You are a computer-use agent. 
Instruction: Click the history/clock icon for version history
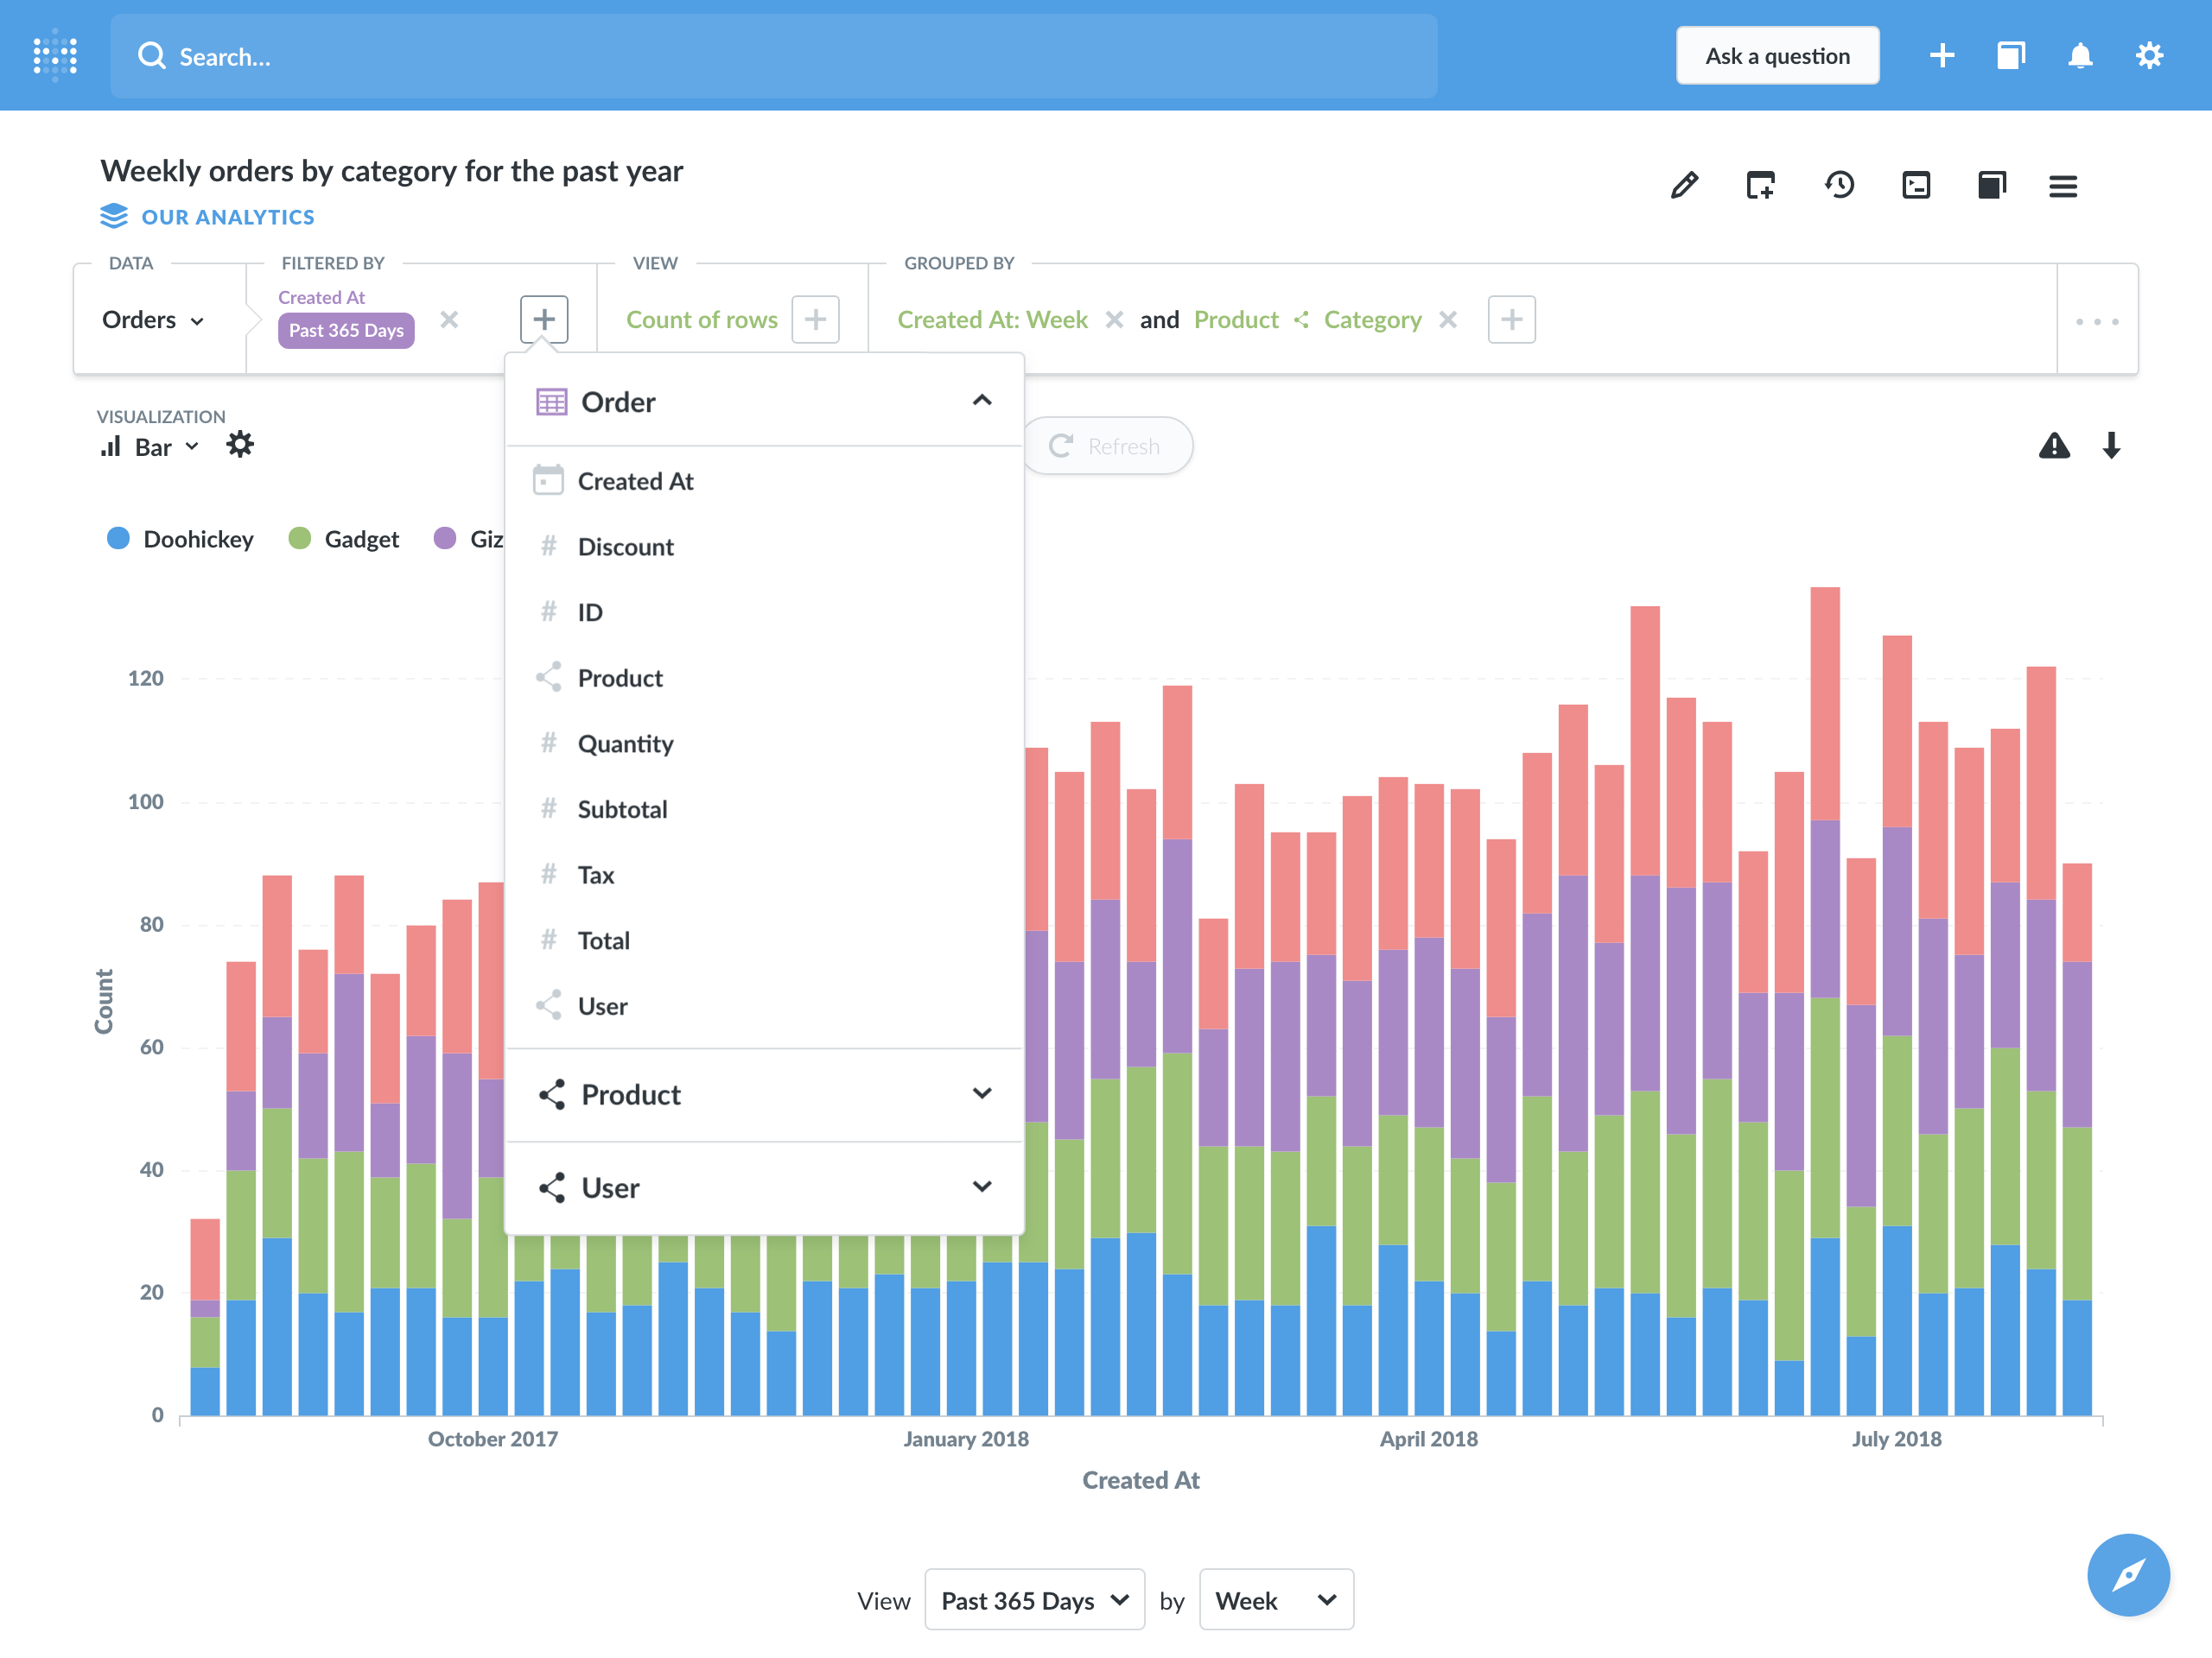(1840, 185)
